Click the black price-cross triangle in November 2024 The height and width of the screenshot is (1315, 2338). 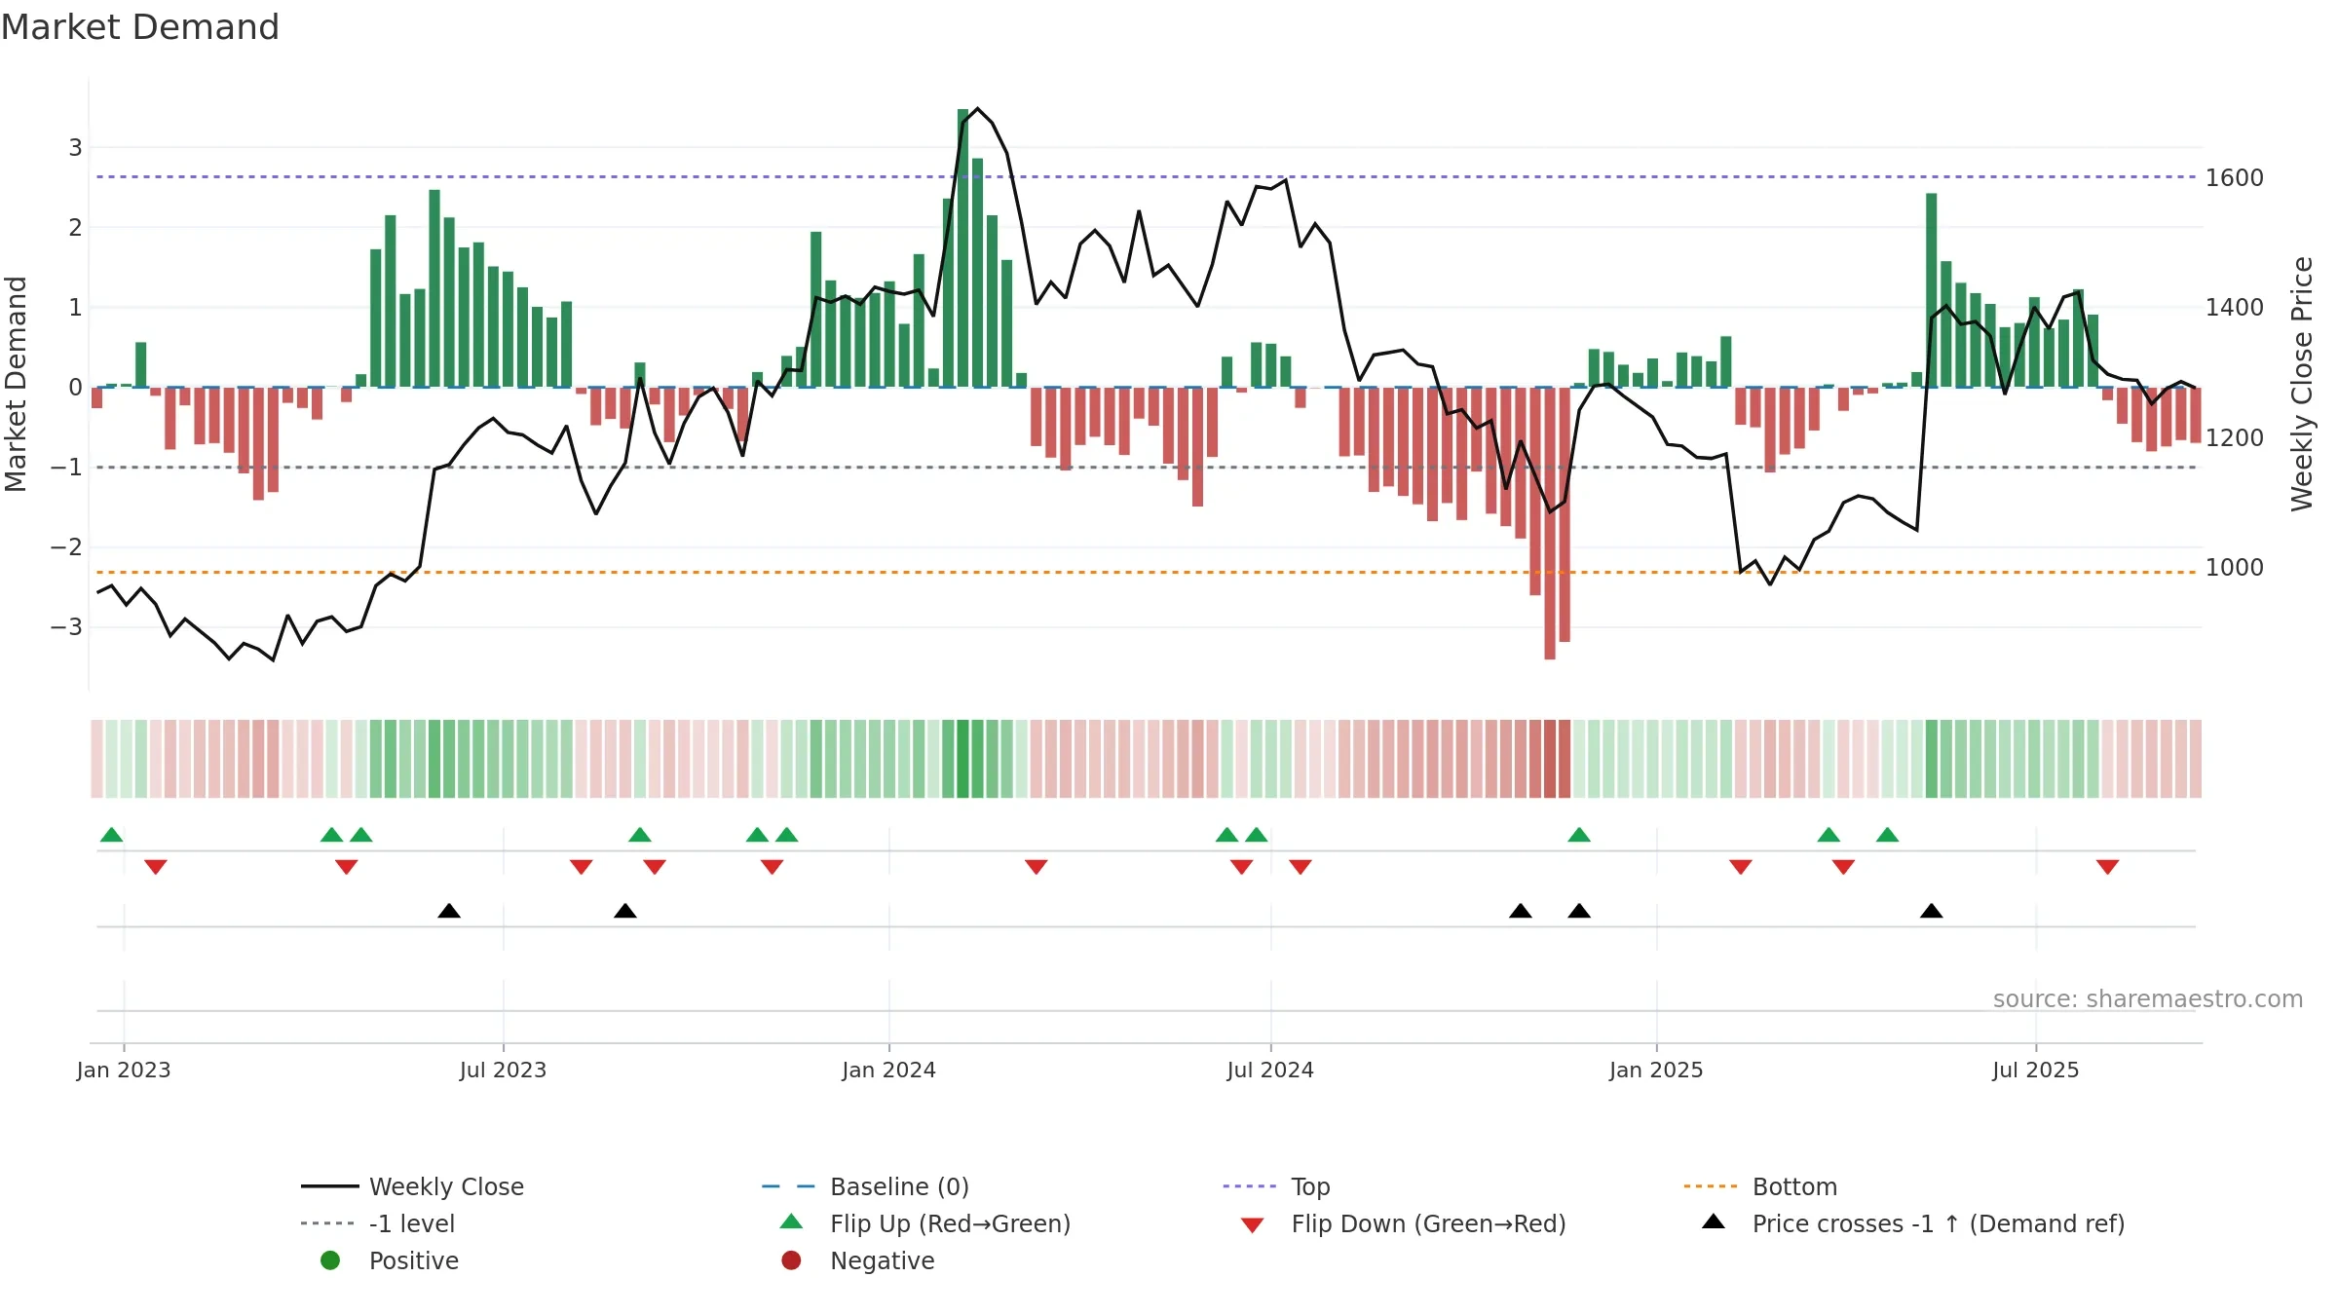click(1579, 911)
